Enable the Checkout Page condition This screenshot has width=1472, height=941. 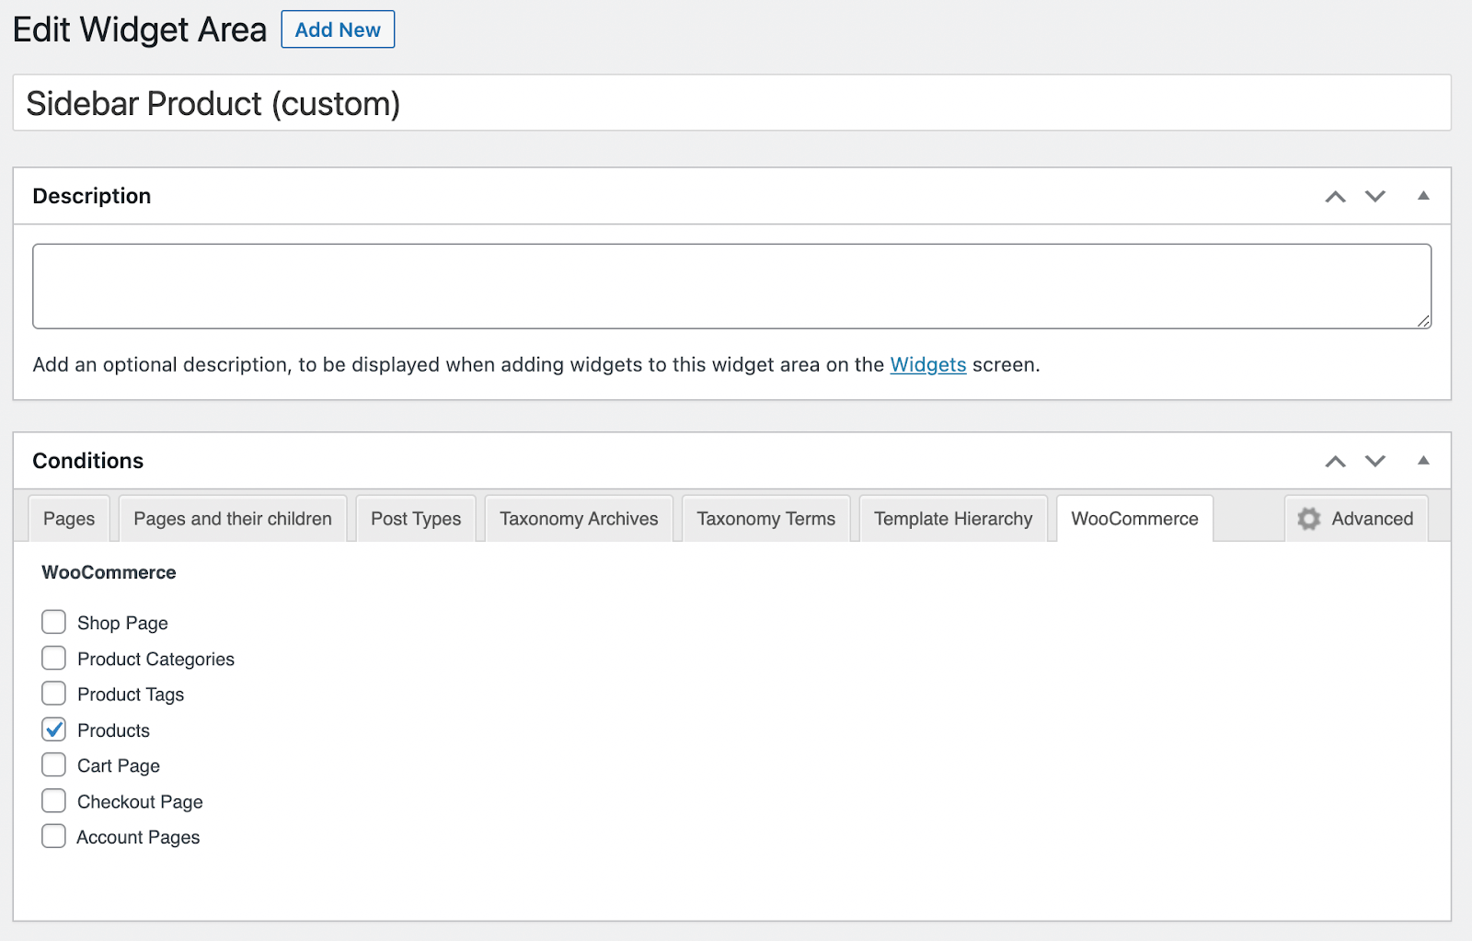pos(53,800)
